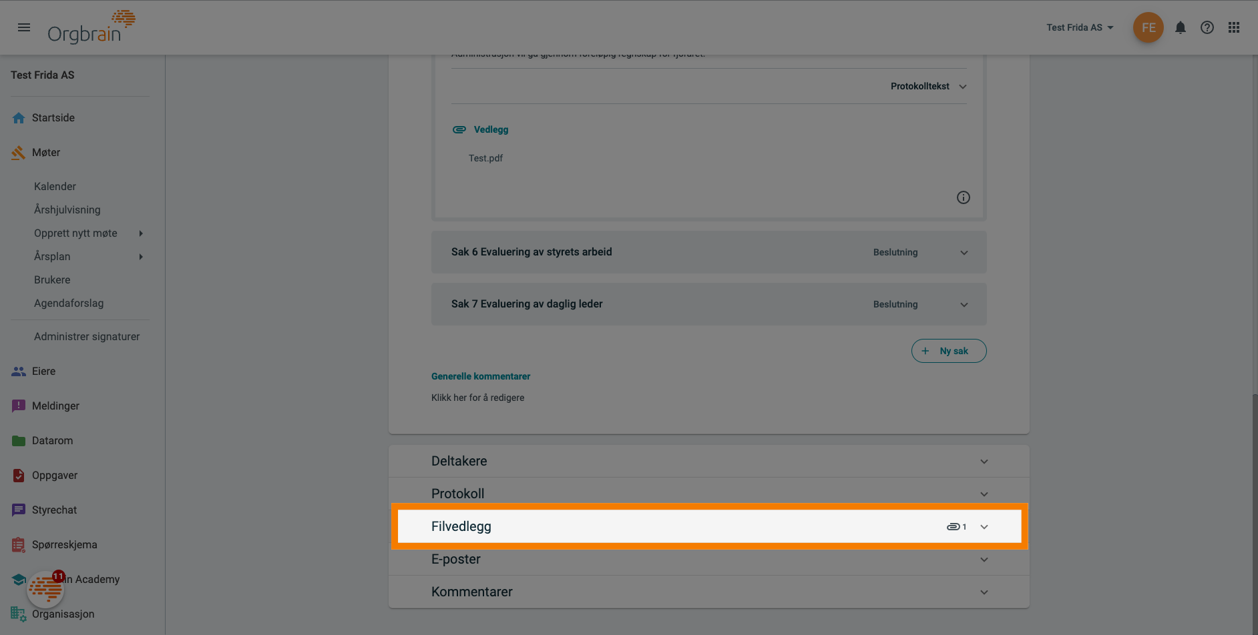Click the Styrechat chat icon
1258x635 pixels.
point(19,510)
